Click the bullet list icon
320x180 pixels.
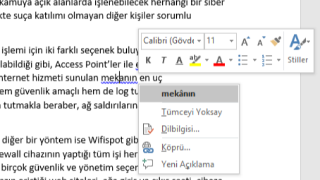point(243,61)
